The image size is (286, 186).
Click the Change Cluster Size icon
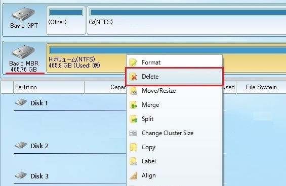pos(133,133)
